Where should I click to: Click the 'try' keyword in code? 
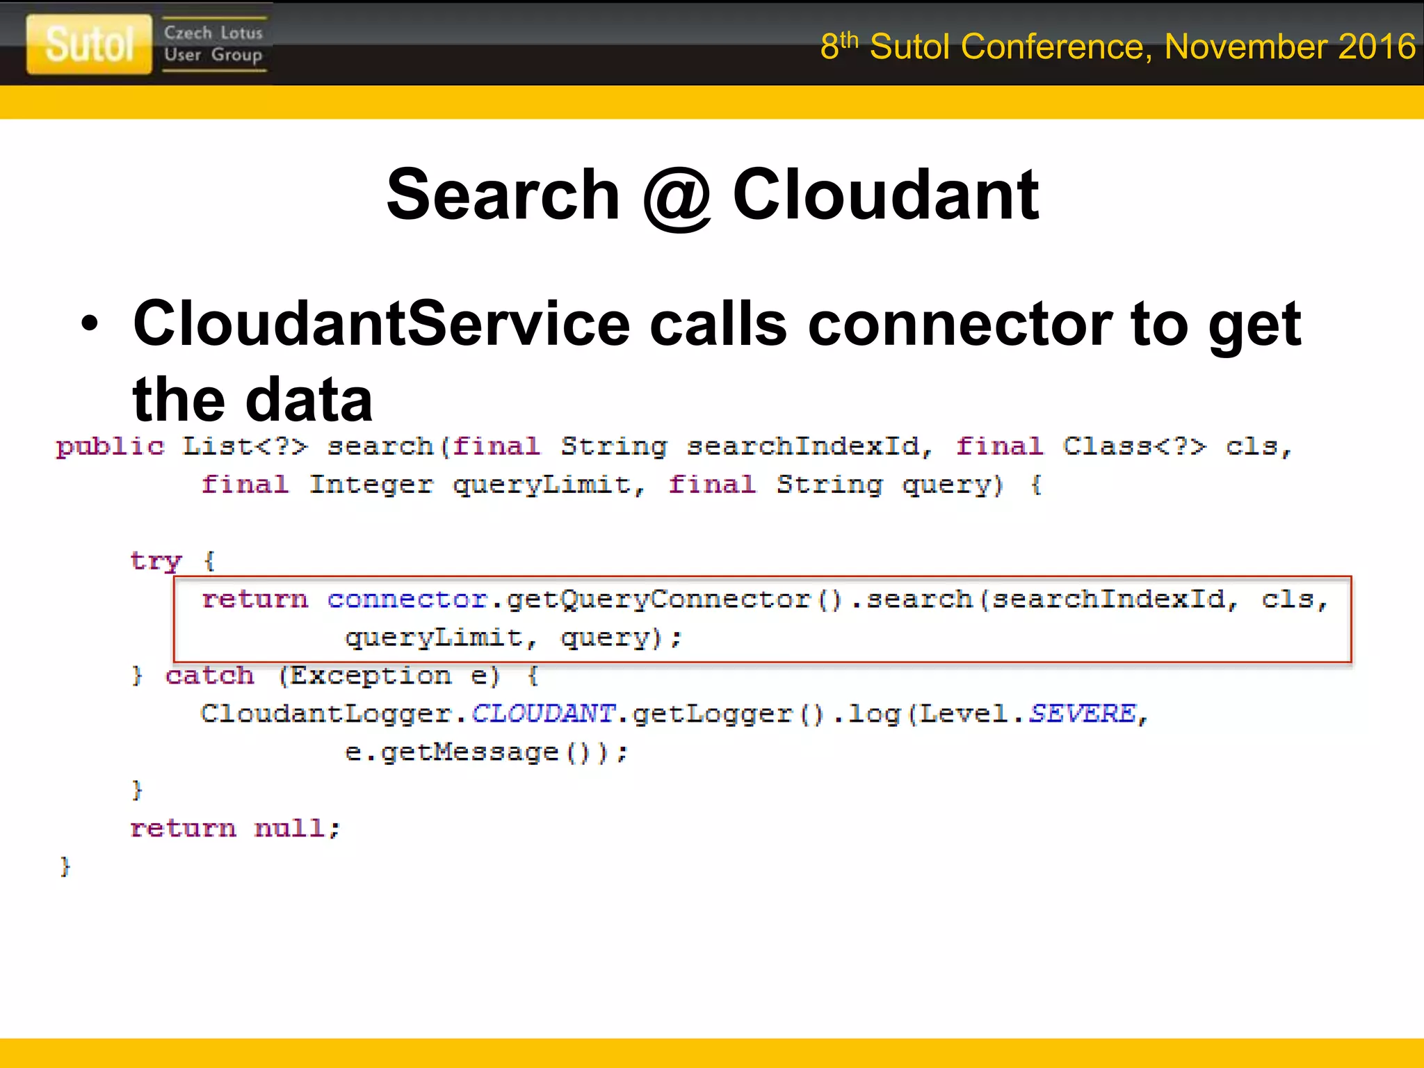click(156, 560)
